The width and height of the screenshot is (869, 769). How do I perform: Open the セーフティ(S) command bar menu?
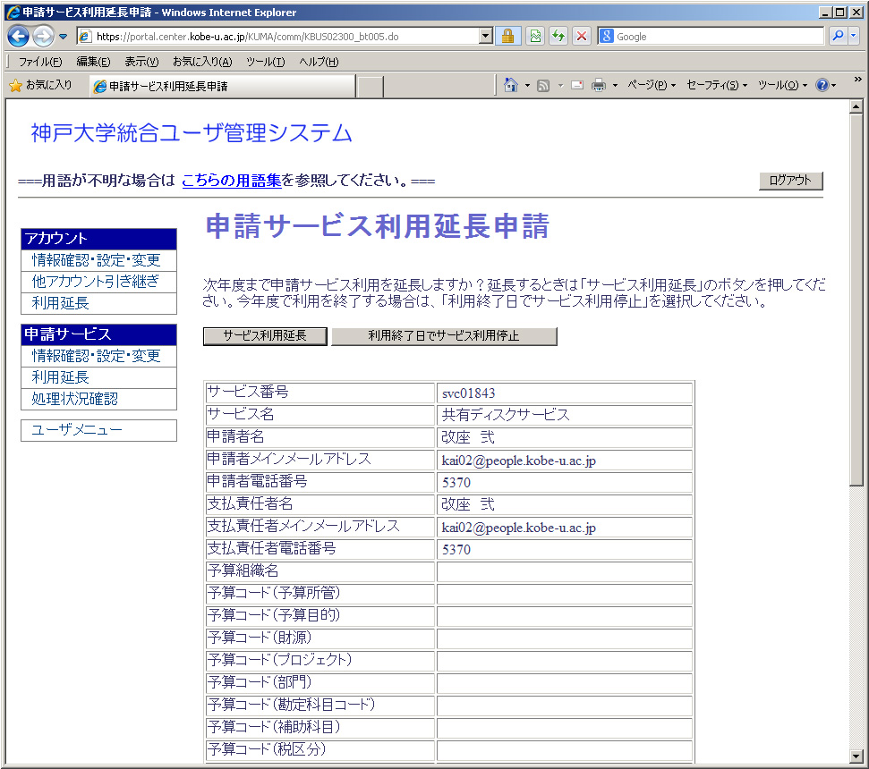(717, 85)
